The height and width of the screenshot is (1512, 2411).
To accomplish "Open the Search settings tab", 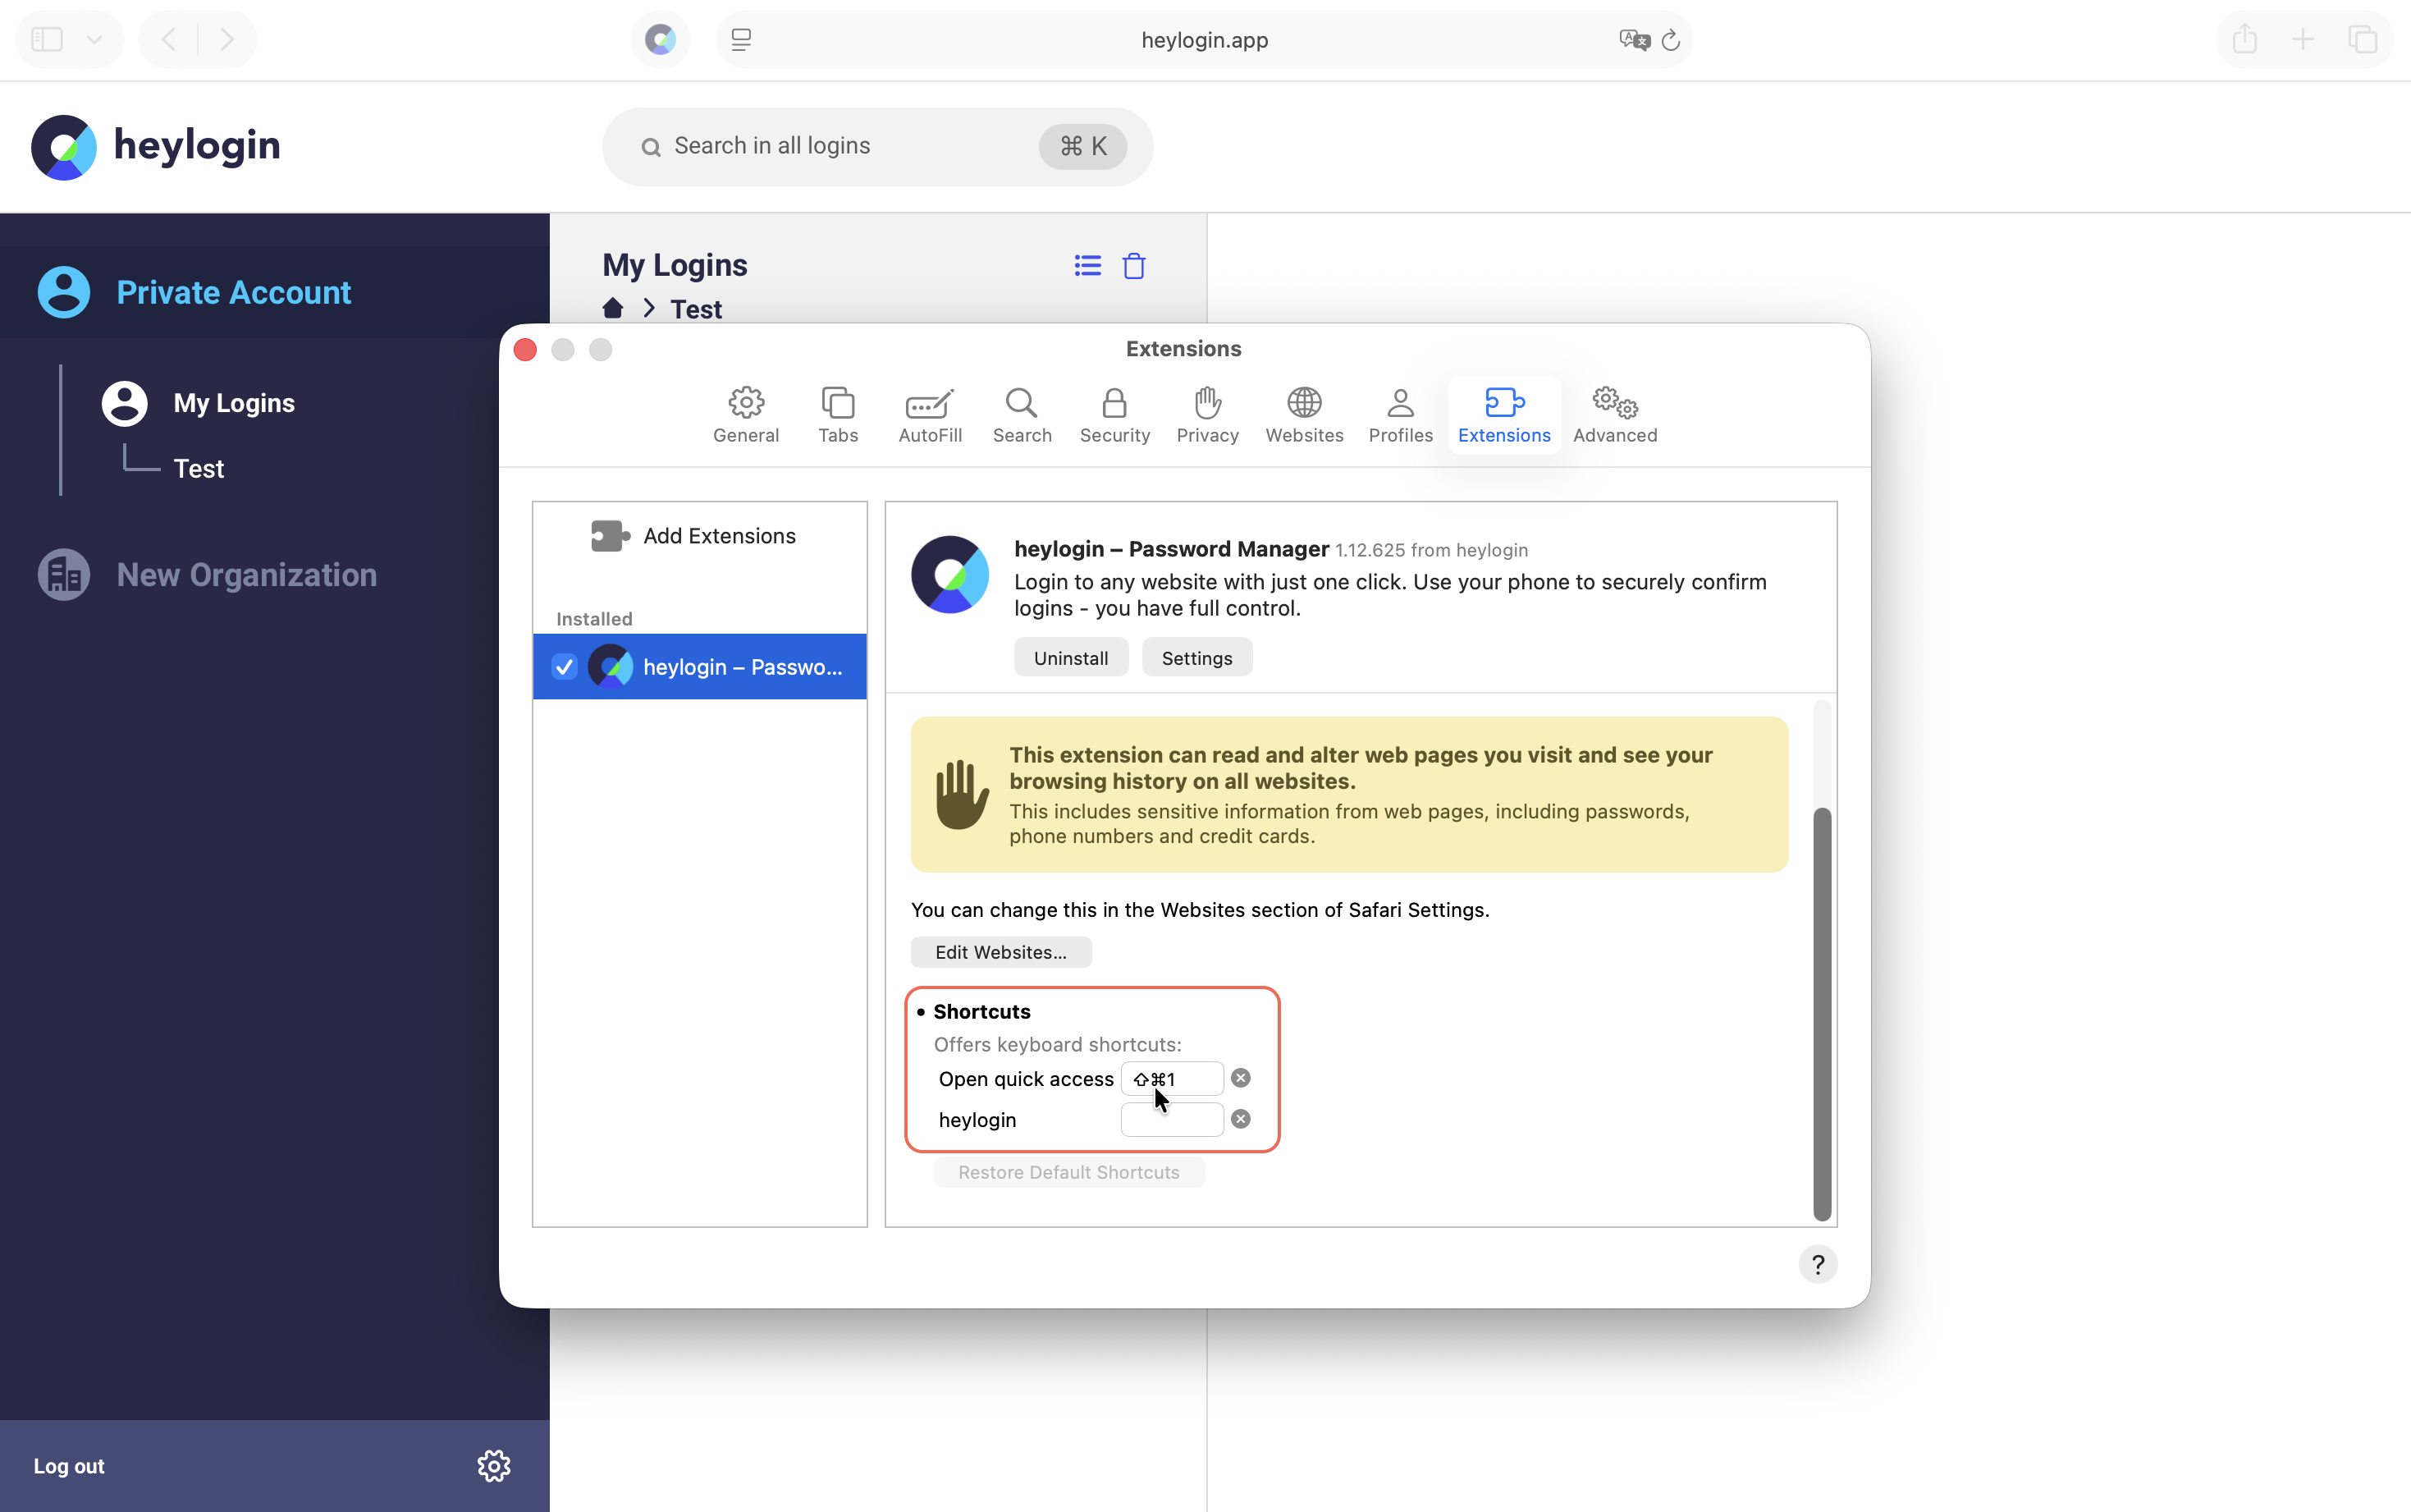I will (1022, 415).
